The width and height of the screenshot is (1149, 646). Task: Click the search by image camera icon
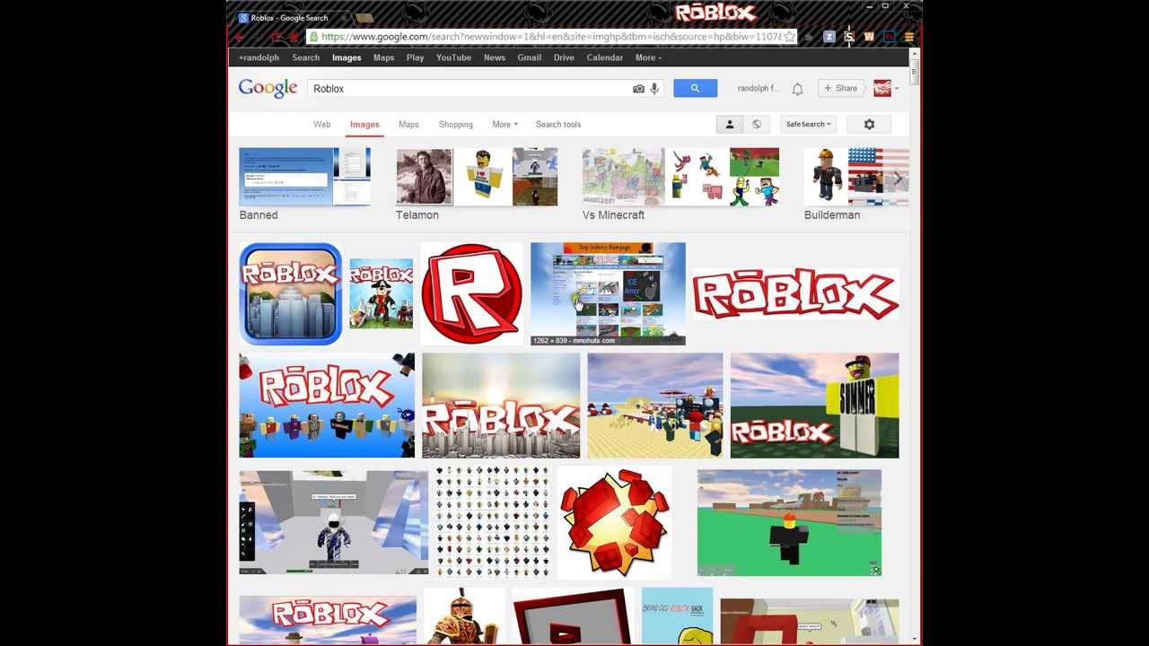point(638,89)
